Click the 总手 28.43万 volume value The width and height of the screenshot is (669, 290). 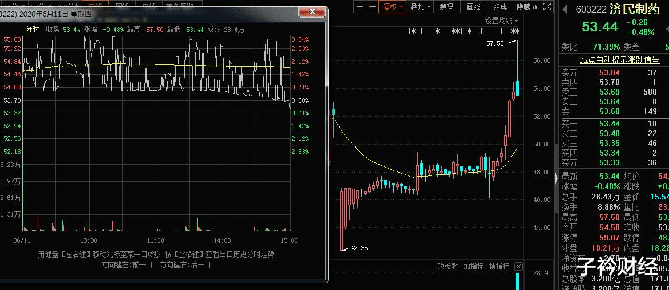pos(606,197)
